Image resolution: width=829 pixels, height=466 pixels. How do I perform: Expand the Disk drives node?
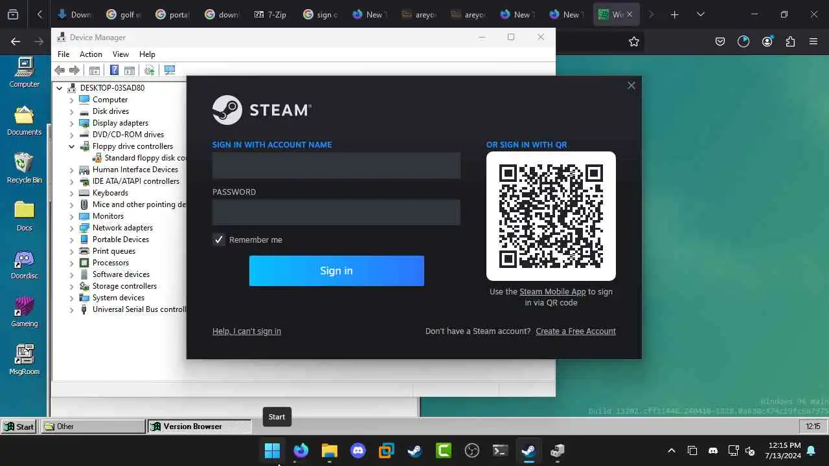click(x=72, y=111)
